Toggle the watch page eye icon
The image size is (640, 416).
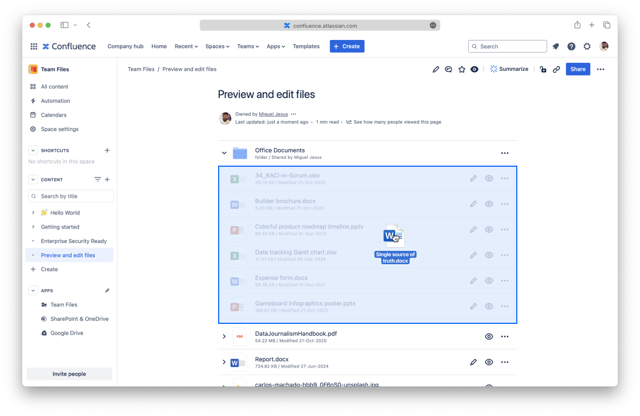point(475,69)
